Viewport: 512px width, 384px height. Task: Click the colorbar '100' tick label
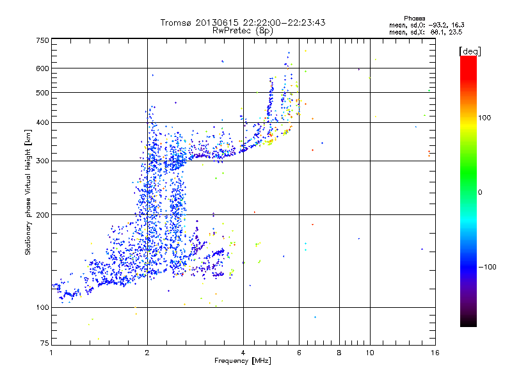tap(484, 118)
